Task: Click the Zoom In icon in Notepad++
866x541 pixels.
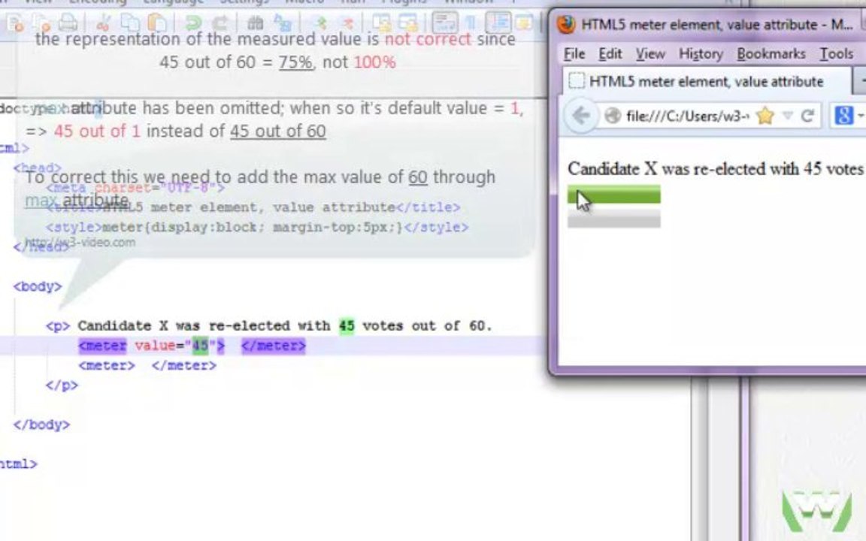Action: click(x=320, y=23)
